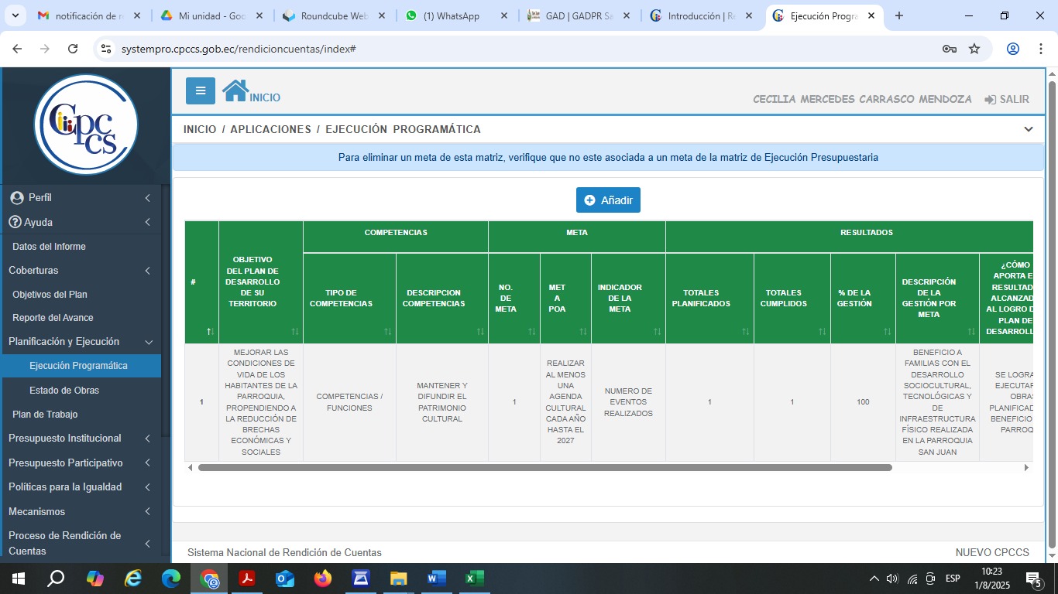Click the SALIR logout icon
This screenshot has width=1058, height=594.
point(990,100)
